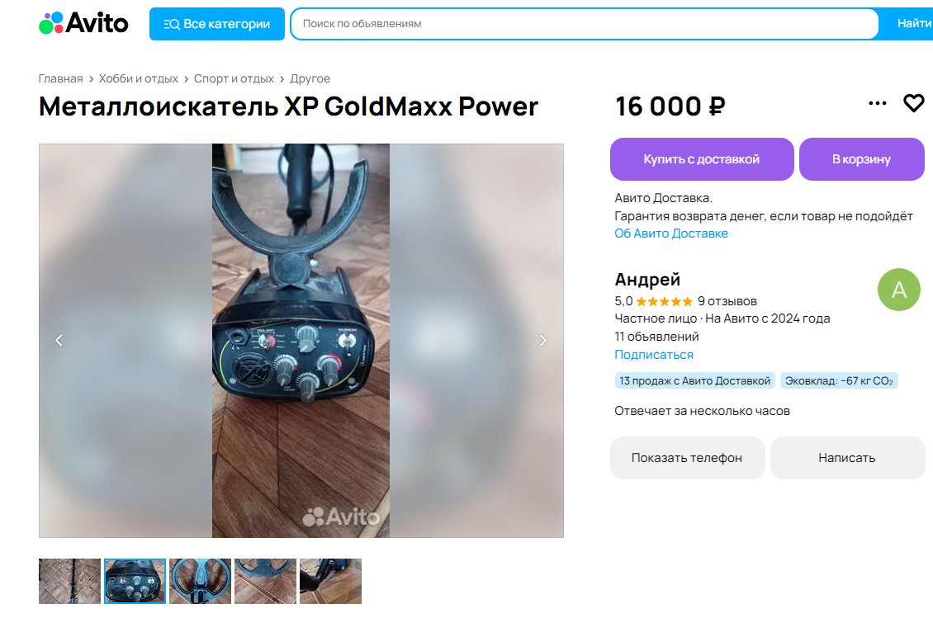Image resolution: width=933 pixels, height=618 pixels.
Task: Click the Найти search button
Action: pyautogui.click(x=913, y=24)
